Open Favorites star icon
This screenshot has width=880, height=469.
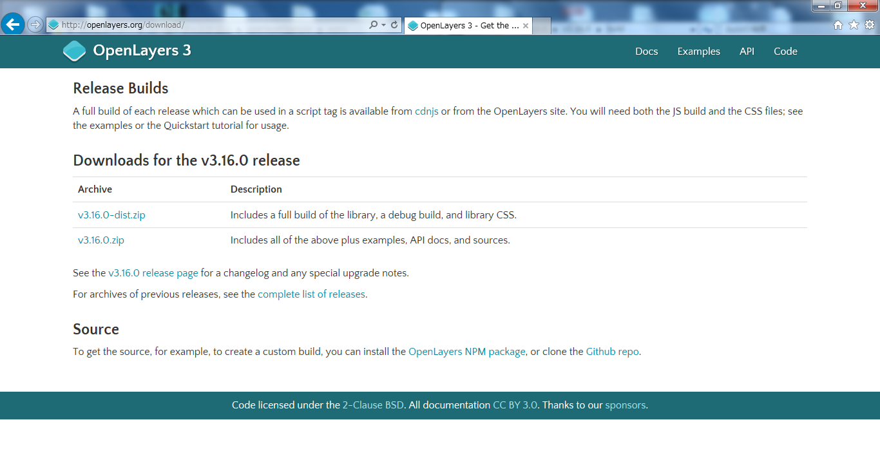pos(854,25)
